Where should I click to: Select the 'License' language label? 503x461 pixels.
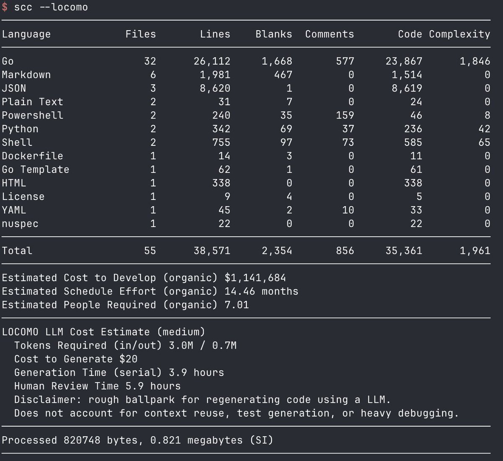click(23, 197)
